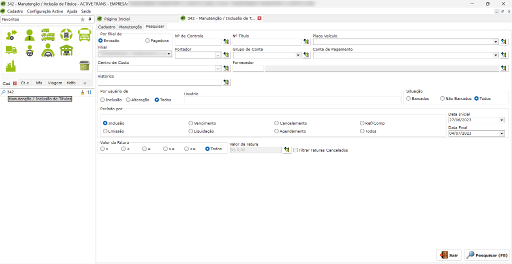Open the Configuração Active menu

(x=44, y=11)
